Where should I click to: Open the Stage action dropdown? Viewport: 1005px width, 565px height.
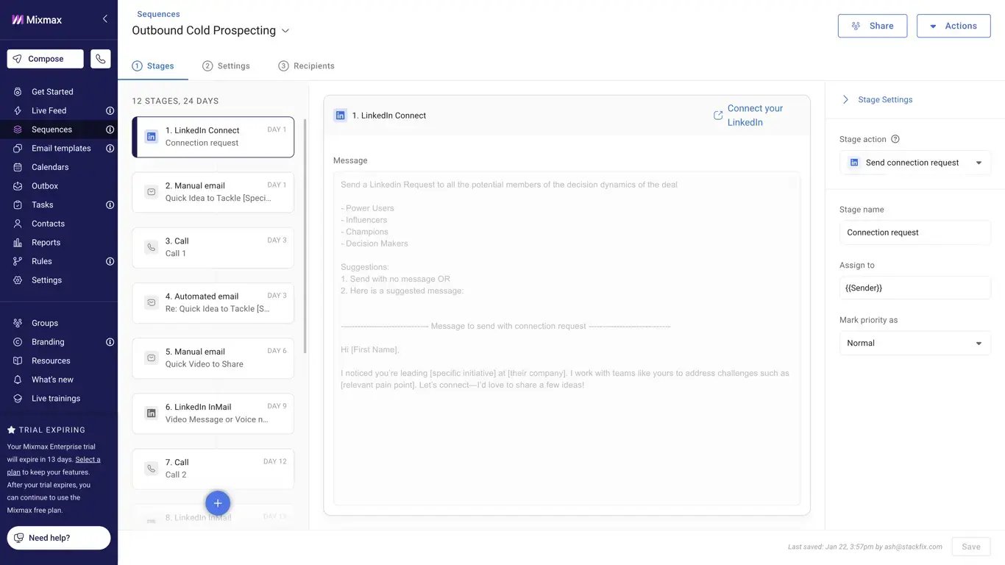coord(915,163)
